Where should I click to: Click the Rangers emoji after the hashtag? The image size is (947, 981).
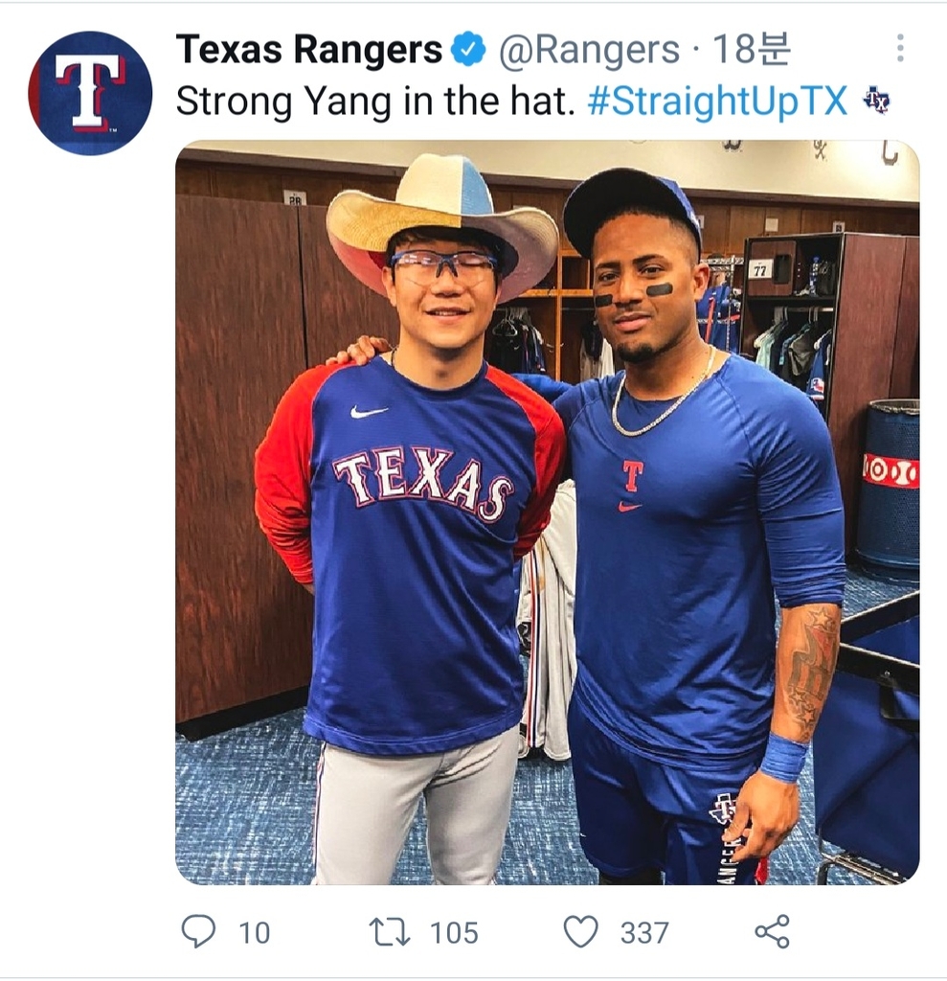click(x=875, y=100)
